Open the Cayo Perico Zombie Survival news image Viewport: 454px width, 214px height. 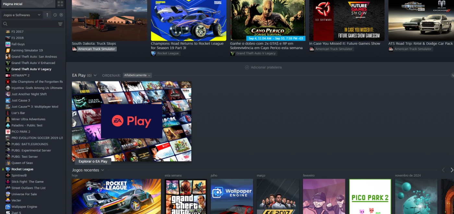[x=268, y=20]
